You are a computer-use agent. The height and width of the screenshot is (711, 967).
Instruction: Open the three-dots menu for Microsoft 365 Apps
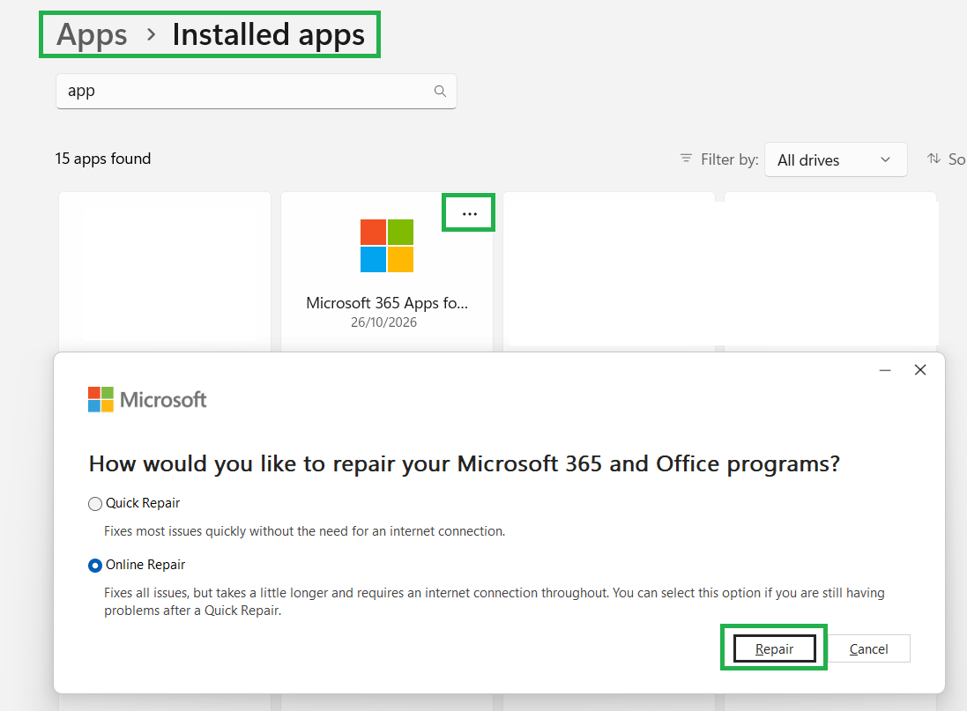click(469, 214)
